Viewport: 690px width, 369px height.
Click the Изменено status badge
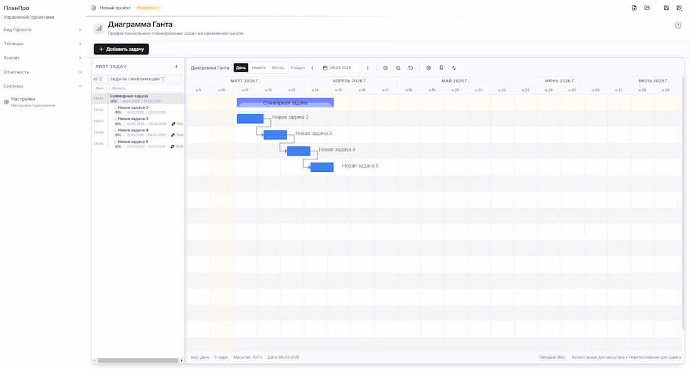(x=148, y=8)
